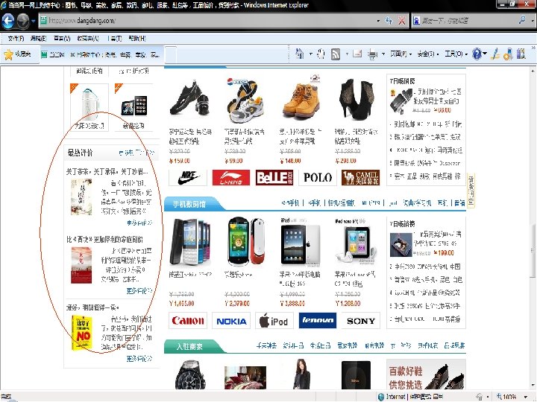This screenshot has width=537, height=402.
Task: Click the ¥159.00 black sneaker price
Action: coord(180,161)
